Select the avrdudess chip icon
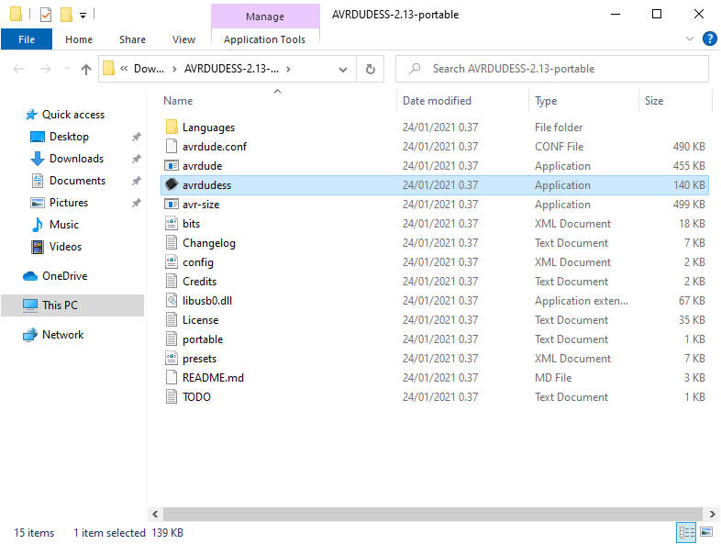The height and width of the screenshot is (544, 721). (171, 185)
